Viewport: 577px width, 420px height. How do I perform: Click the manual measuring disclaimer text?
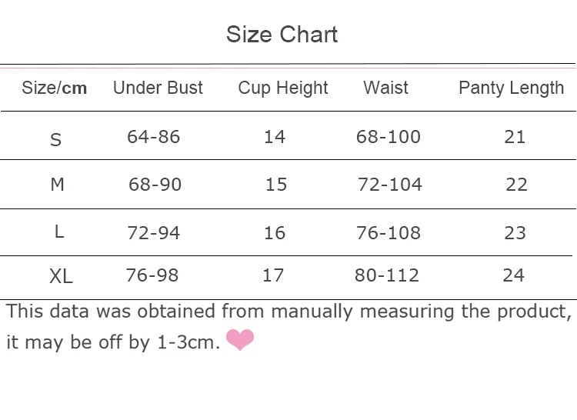tap(288, 326)
